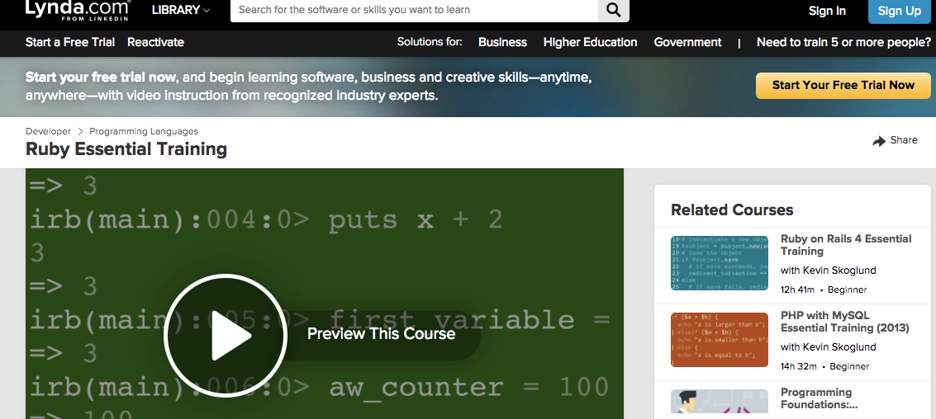The height and width of the screenshot is (419, 936).
Task: Open Need to train 5 or more people
Action: [843, 42]
